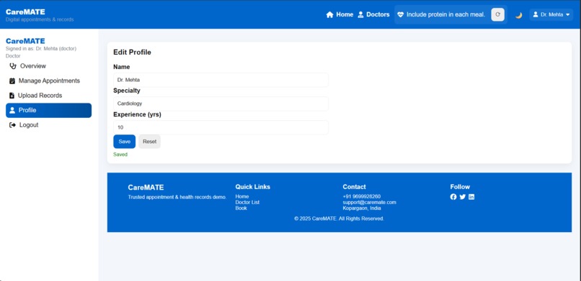Open the footer Home quick link
This screenshot has width=581, height=281.
click(242, 196)
